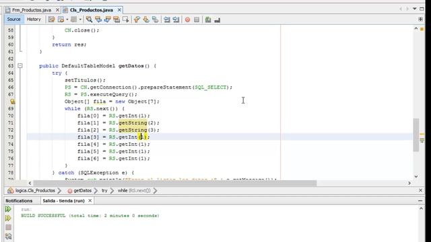
Task: Click the Stop icon in the Output panel
Action: (8, 227)
